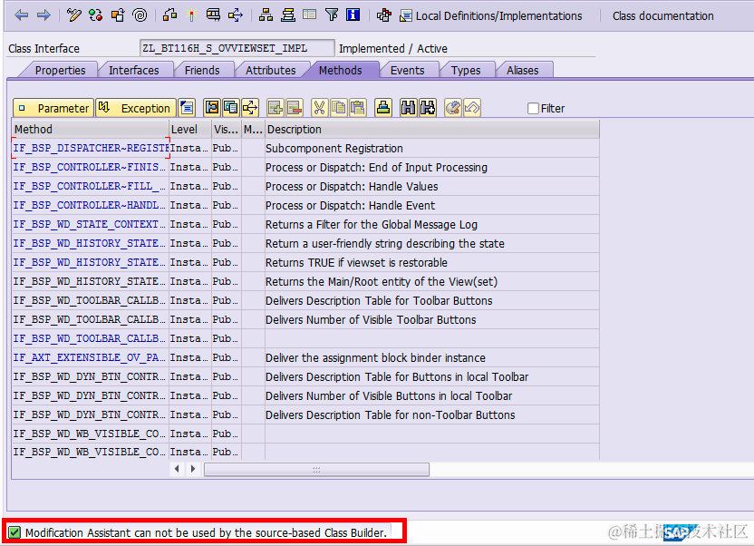Click the green status icon in the status bar
The image size is (754, 546).
(14, 532)
